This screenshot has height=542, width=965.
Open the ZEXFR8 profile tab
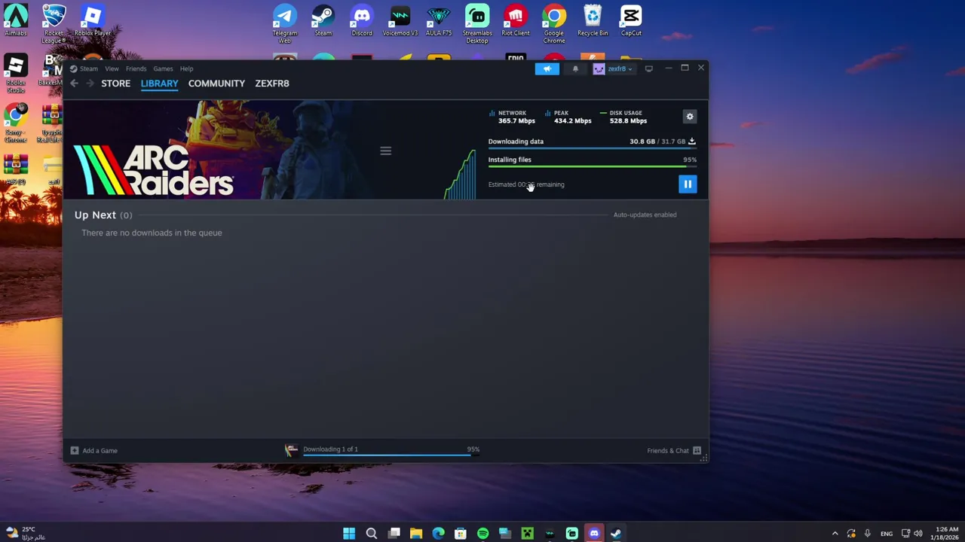(x=272, y=84)
